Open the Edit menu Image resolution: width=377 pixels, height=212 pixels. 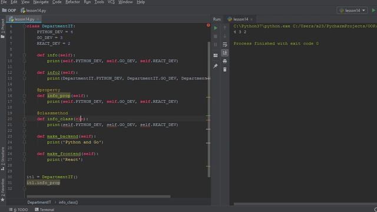coord(14,2)
